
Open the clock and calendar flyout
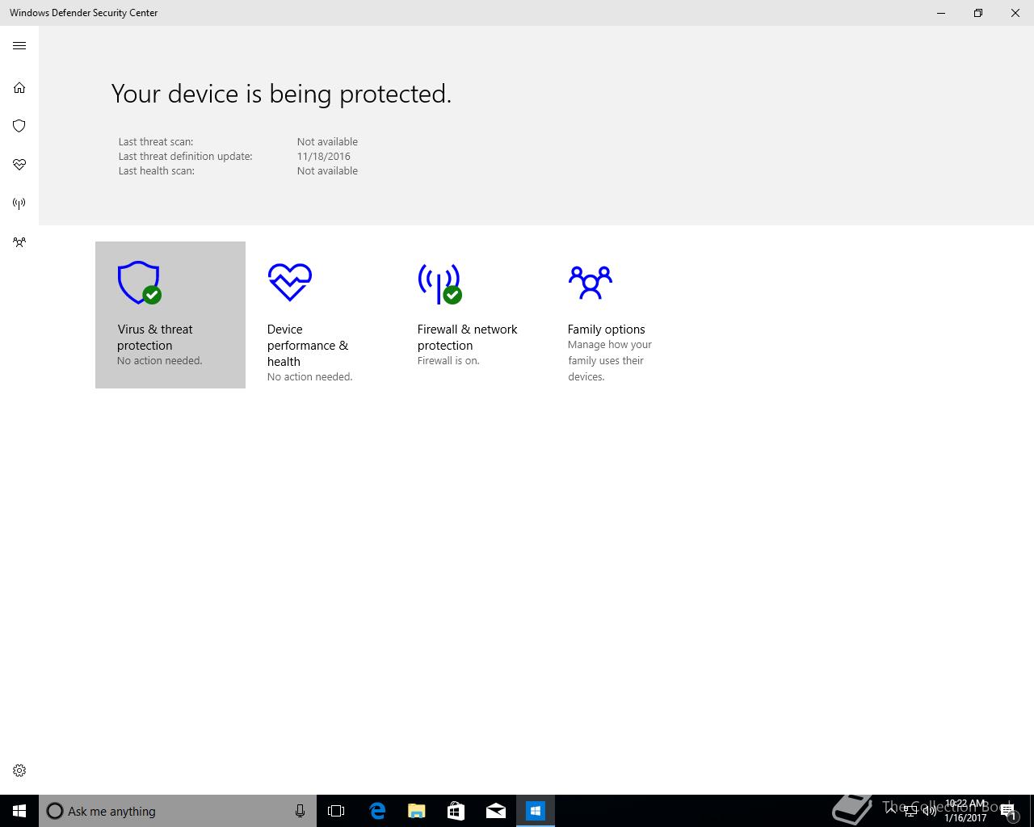[965, 811]
